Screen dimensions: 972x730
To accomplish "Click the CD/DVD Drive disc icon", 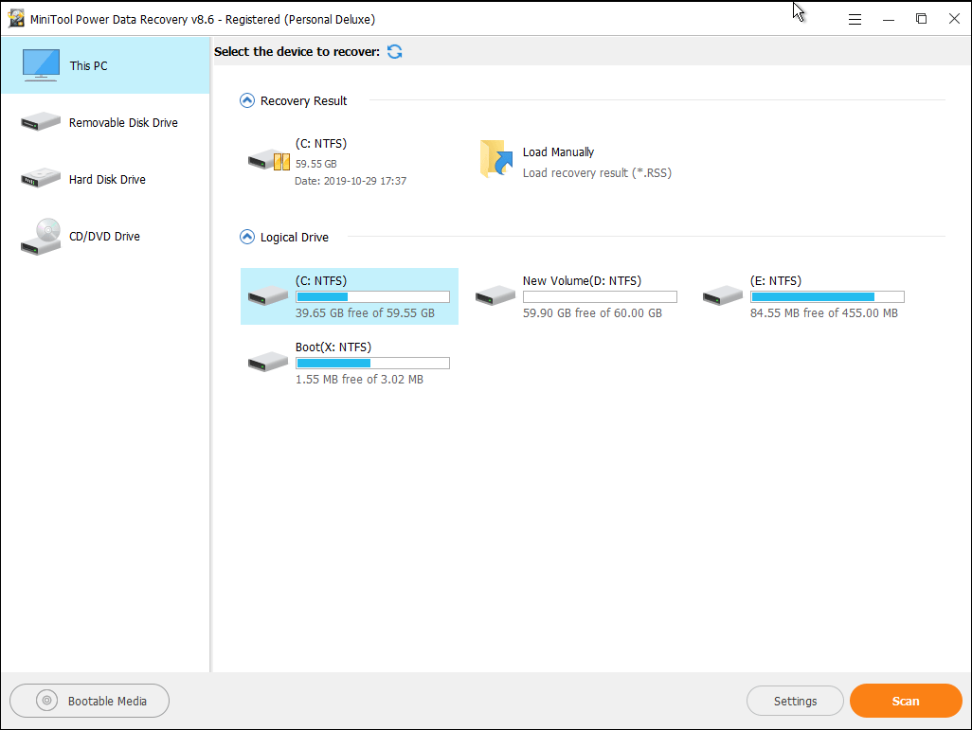I will 41,237.
